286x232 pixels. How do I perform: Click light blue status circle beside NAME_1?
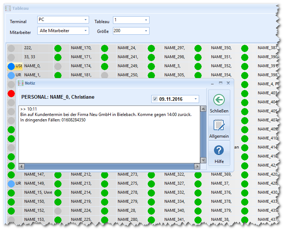[11, 75]
